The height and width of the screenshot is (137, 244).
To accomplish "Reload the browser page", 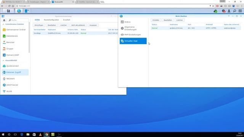I will click(x=9, y=6).
